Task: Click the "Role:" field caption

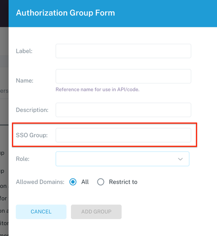Action: [23, 159]
